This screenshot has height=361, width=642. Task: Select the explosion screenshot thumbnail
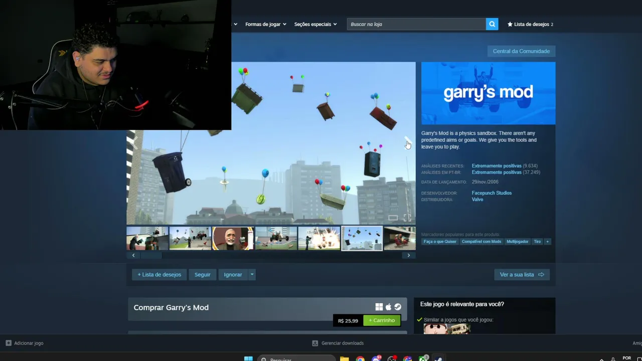(319, 238)
